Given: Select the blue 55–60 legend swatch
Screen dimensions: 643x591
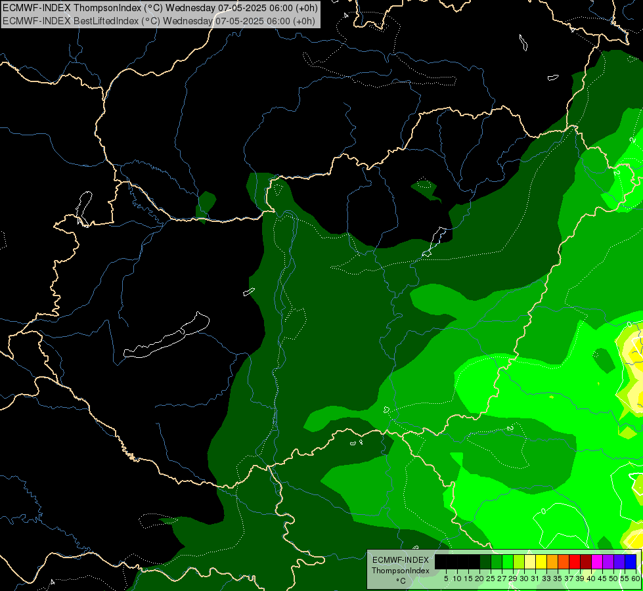Looking at the screenshot, I should click(x=631, y=561).
